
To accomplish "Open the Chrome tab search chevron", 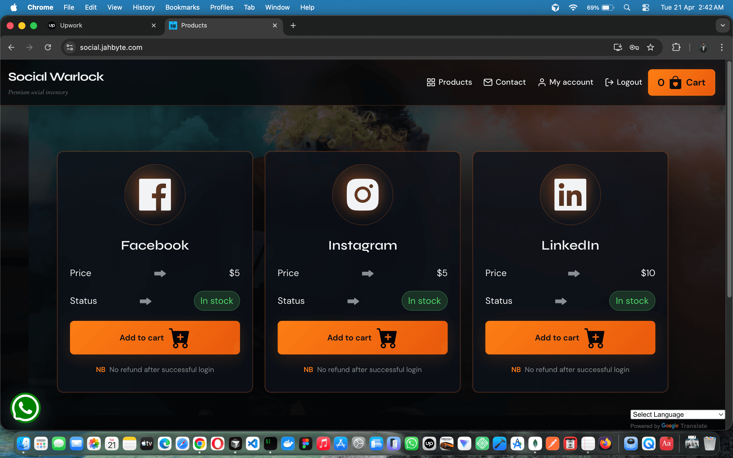I will coord(723,25).
